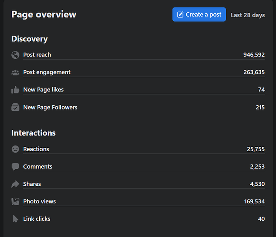The image size is (276, 237).
Task: Click the 169,534 photo views value
Action: pos(254,201)
